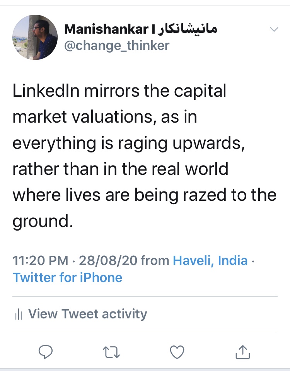Open the share sheet via upload-arrow icon
Viewport: 290px width, 371px height.
[x=242, y=352]
